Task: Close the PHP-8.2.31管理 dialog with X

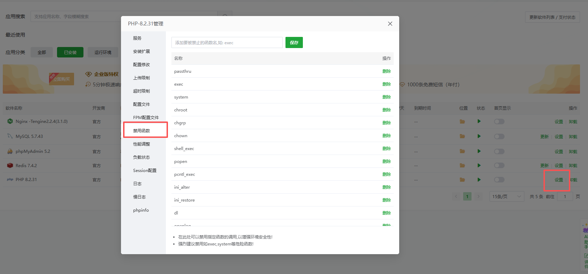Action: 390,24
